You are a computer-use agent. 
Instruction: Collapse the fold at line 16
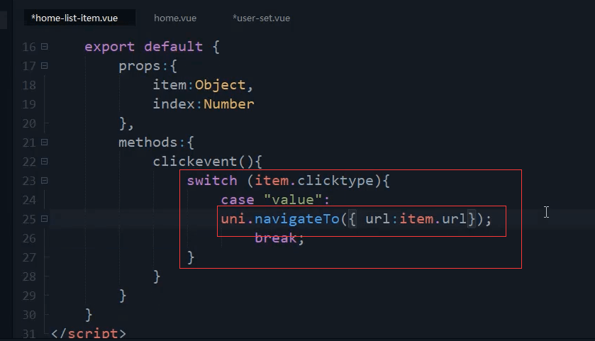[x=45, y=47]
